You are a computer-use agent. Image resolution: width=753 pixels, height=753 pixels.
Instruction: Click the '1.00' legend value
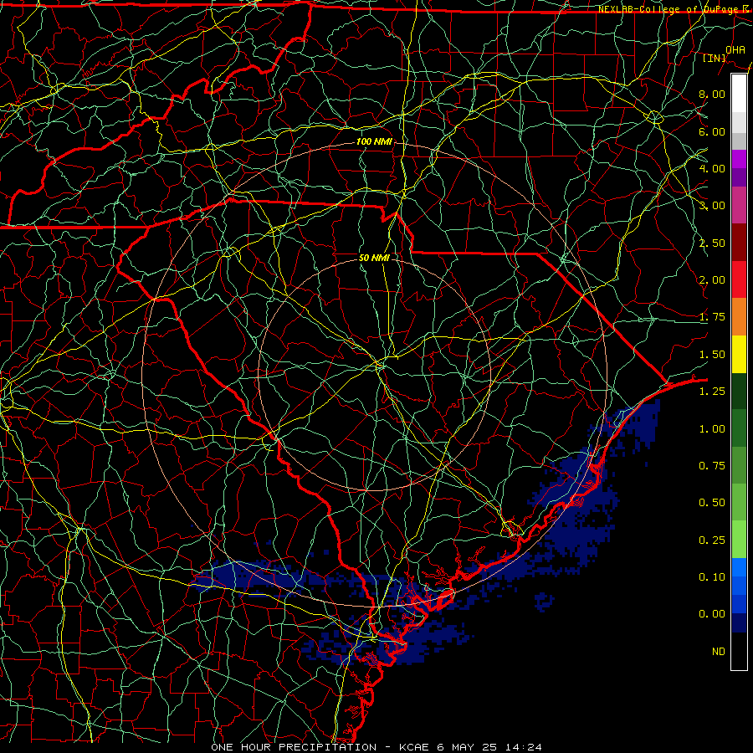coord(712,429)
